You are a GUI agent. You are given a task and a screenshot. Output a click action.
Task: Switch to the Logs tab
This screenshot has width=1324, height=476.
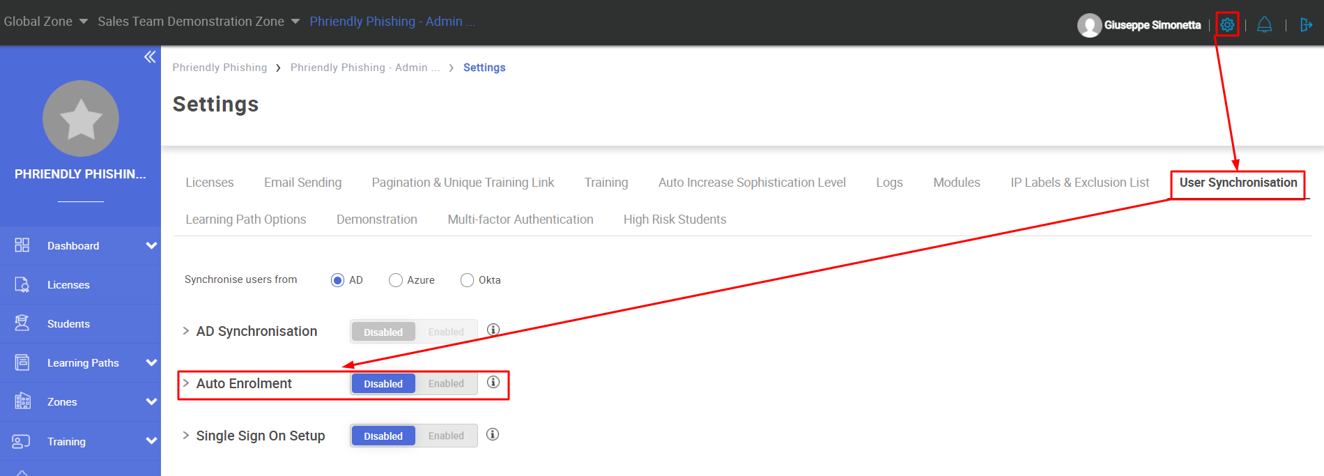click(x=889, y=183)
